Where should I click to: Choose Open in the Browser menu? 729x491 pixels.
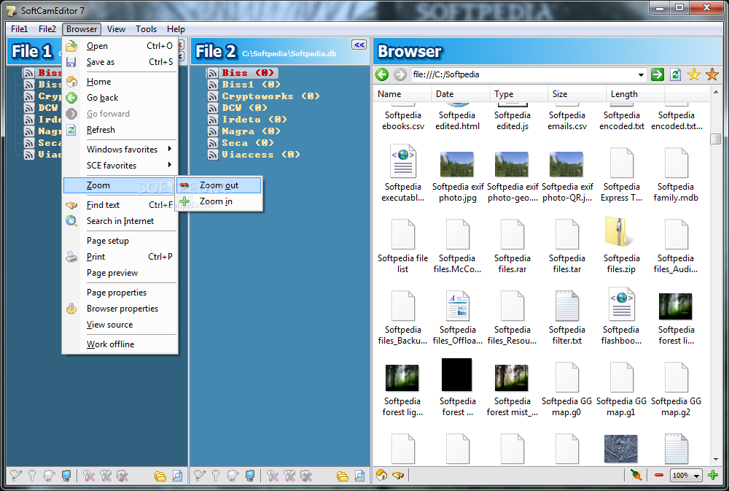tap(120, 46)
